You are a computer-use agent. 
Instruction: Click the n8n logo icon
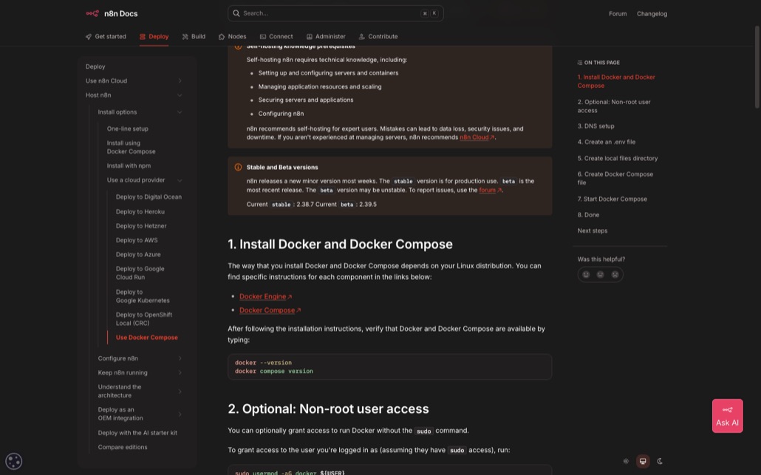coord(92,13)
